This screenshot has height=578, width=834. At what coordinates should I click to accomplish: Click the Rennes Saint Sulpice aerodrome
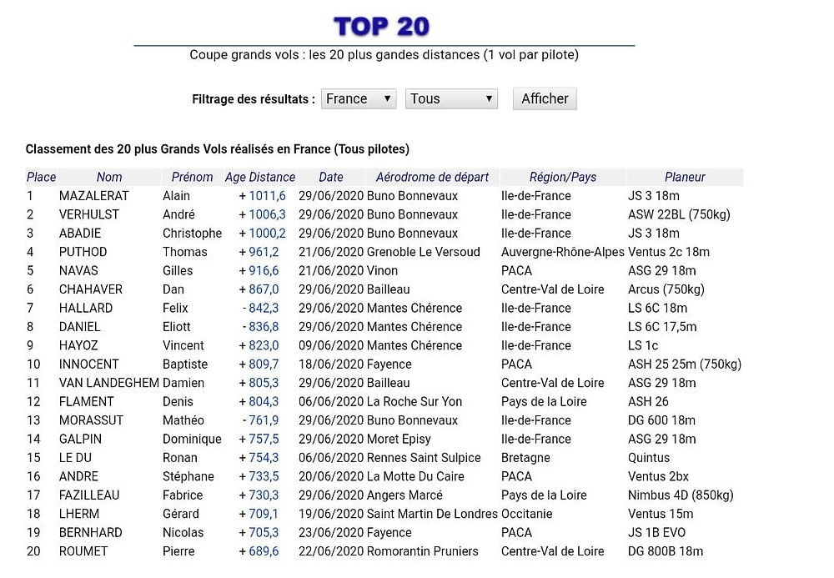click(424, 457)
